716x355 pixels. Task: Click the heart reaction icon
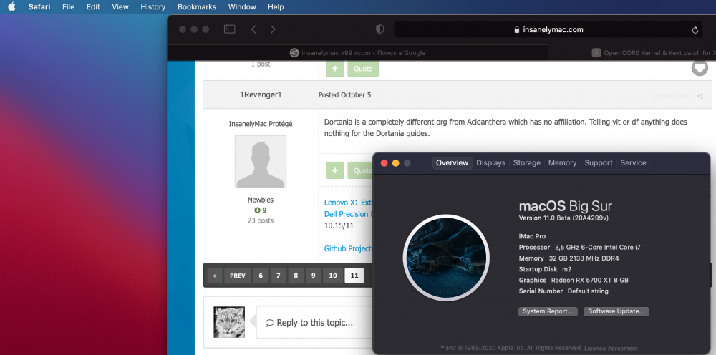click(x=700, y=68)
